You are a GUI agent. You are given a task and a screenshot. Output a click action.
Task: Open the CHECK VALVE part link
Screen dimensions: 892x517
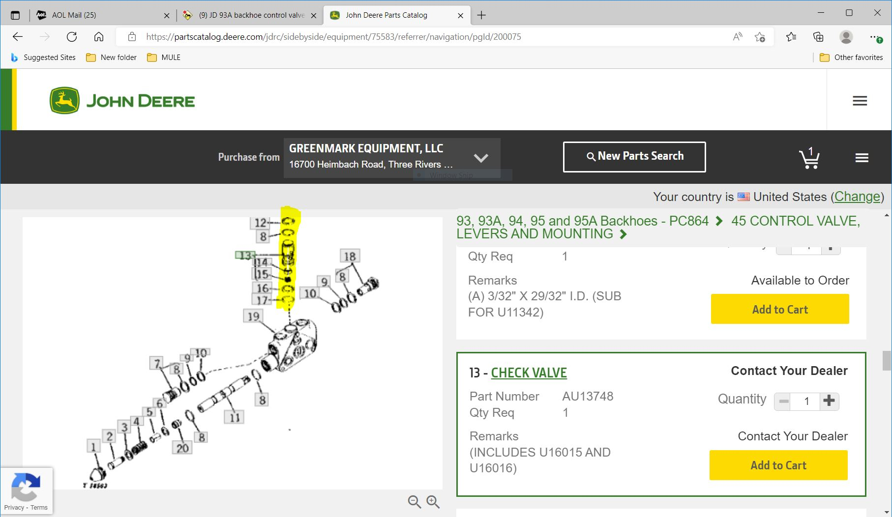point(529,373)
